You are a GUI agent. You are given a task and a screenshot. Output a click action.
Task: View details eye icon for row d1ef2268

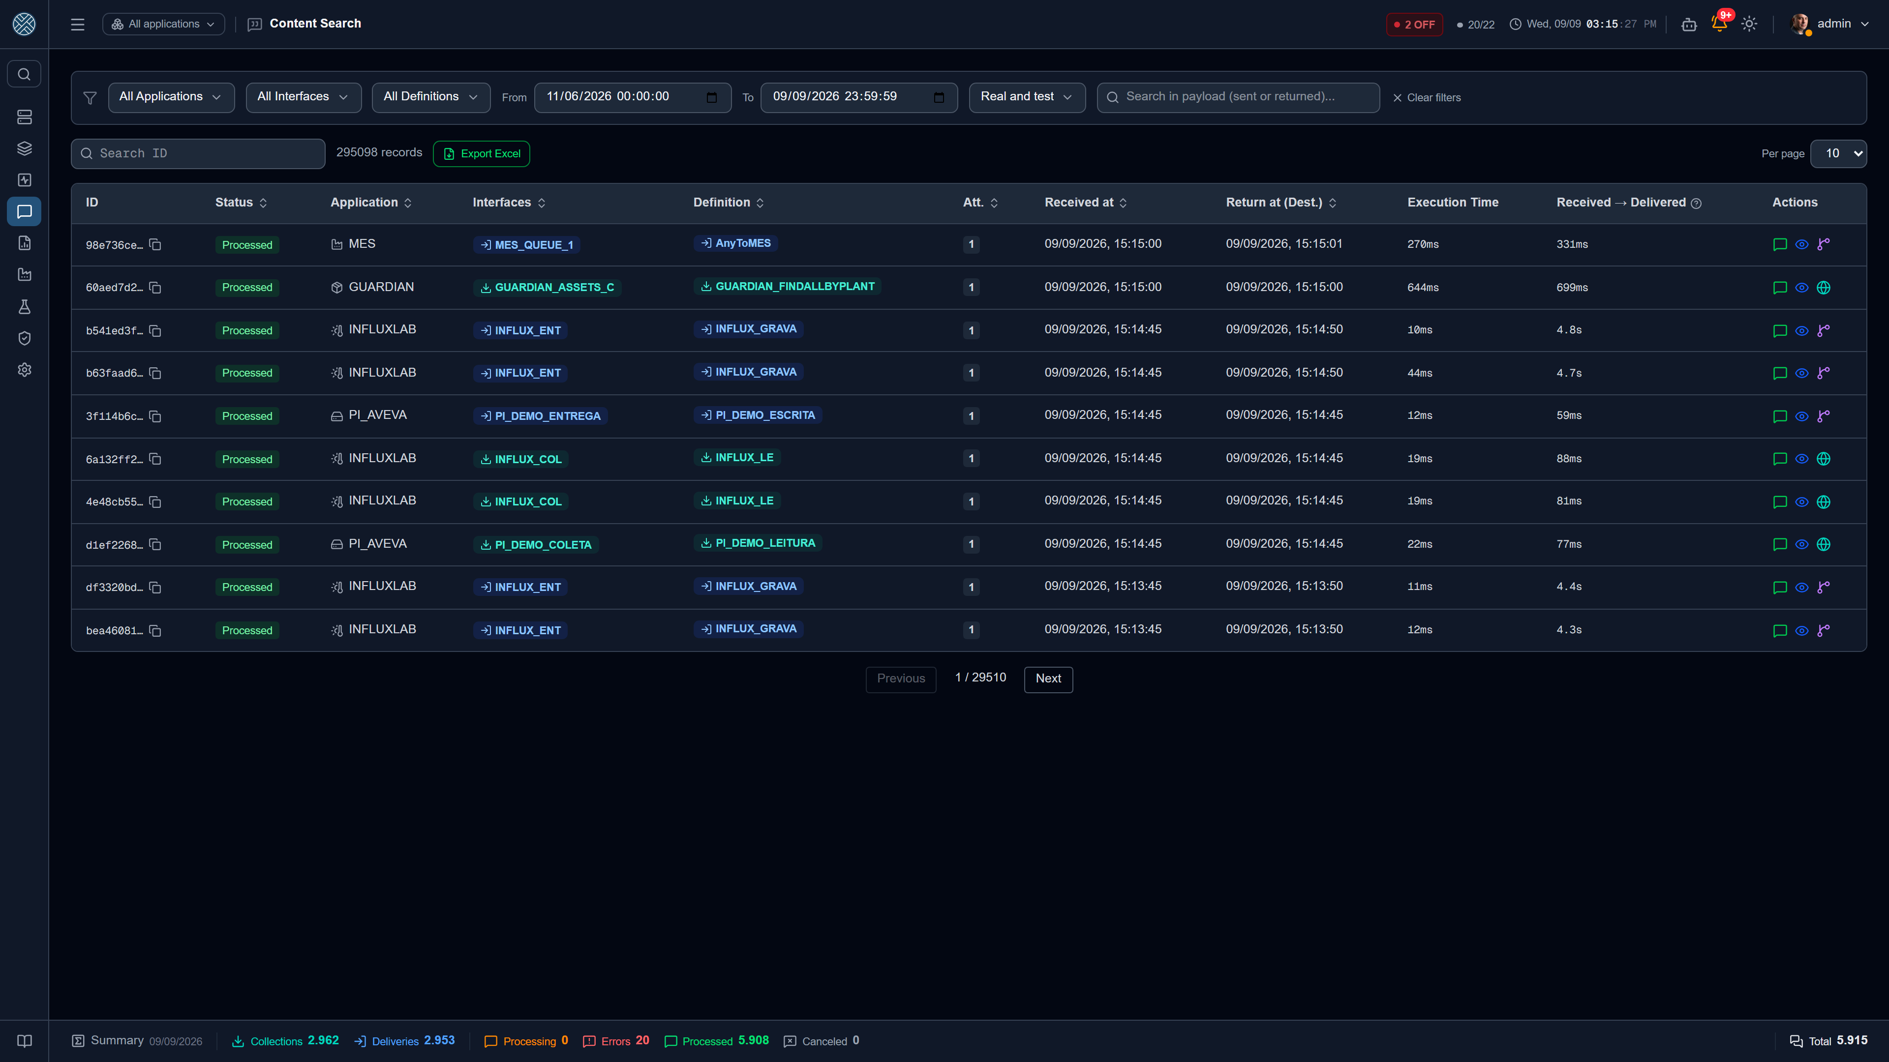click(1802, 545)
